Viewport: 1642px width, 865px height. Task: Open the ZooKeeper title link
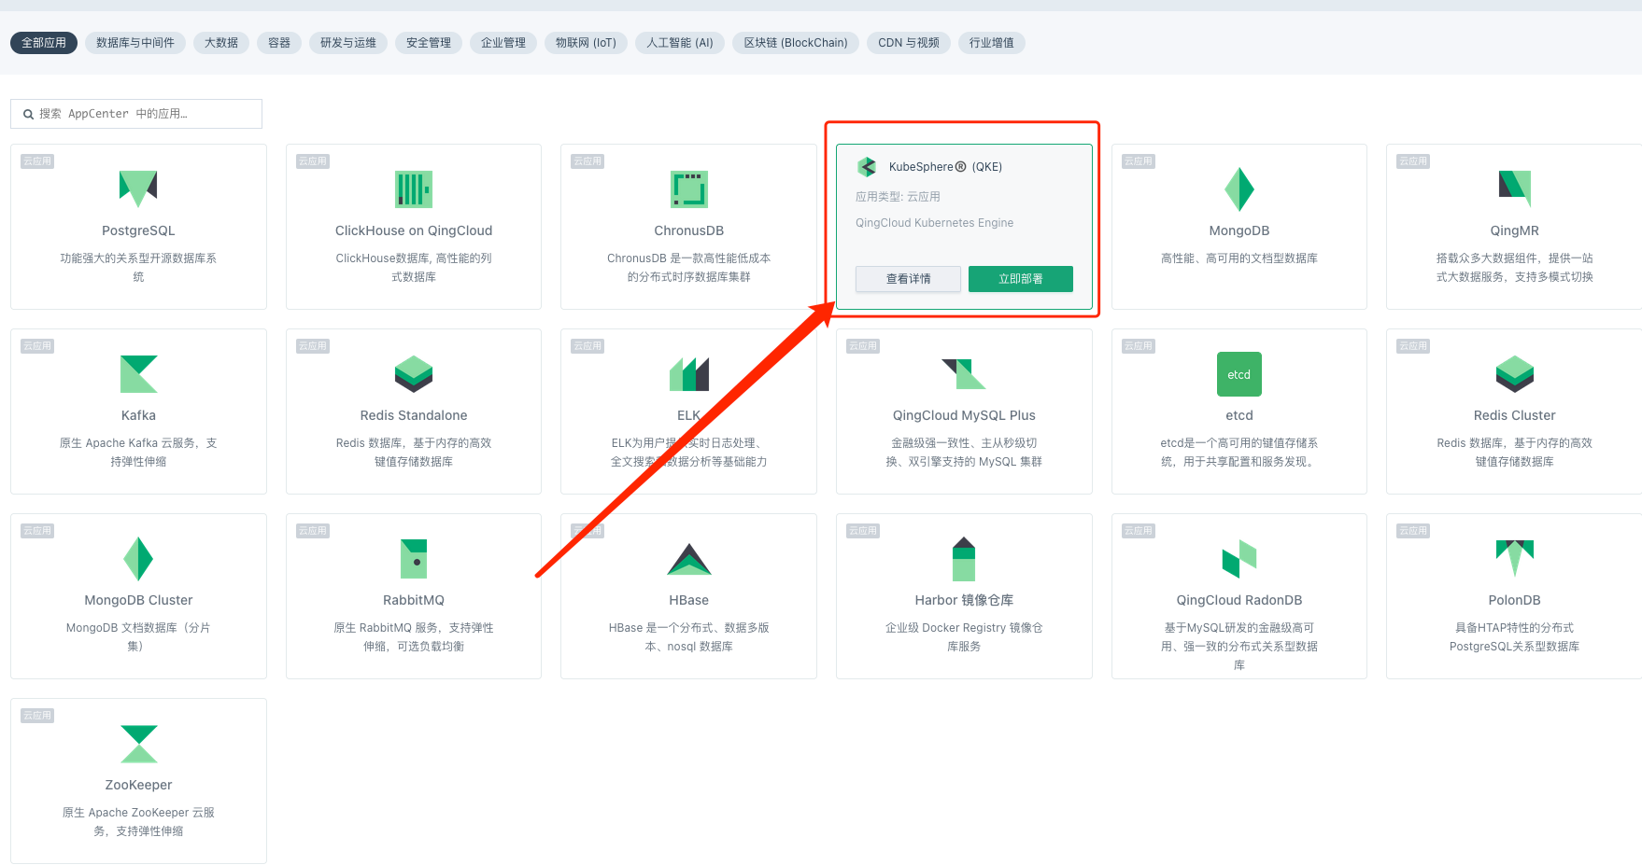tap(138, 785)
